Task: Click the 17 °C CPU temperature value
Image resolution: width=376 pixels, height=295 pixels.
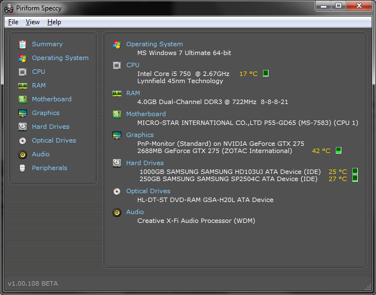Action: [249, 74]
